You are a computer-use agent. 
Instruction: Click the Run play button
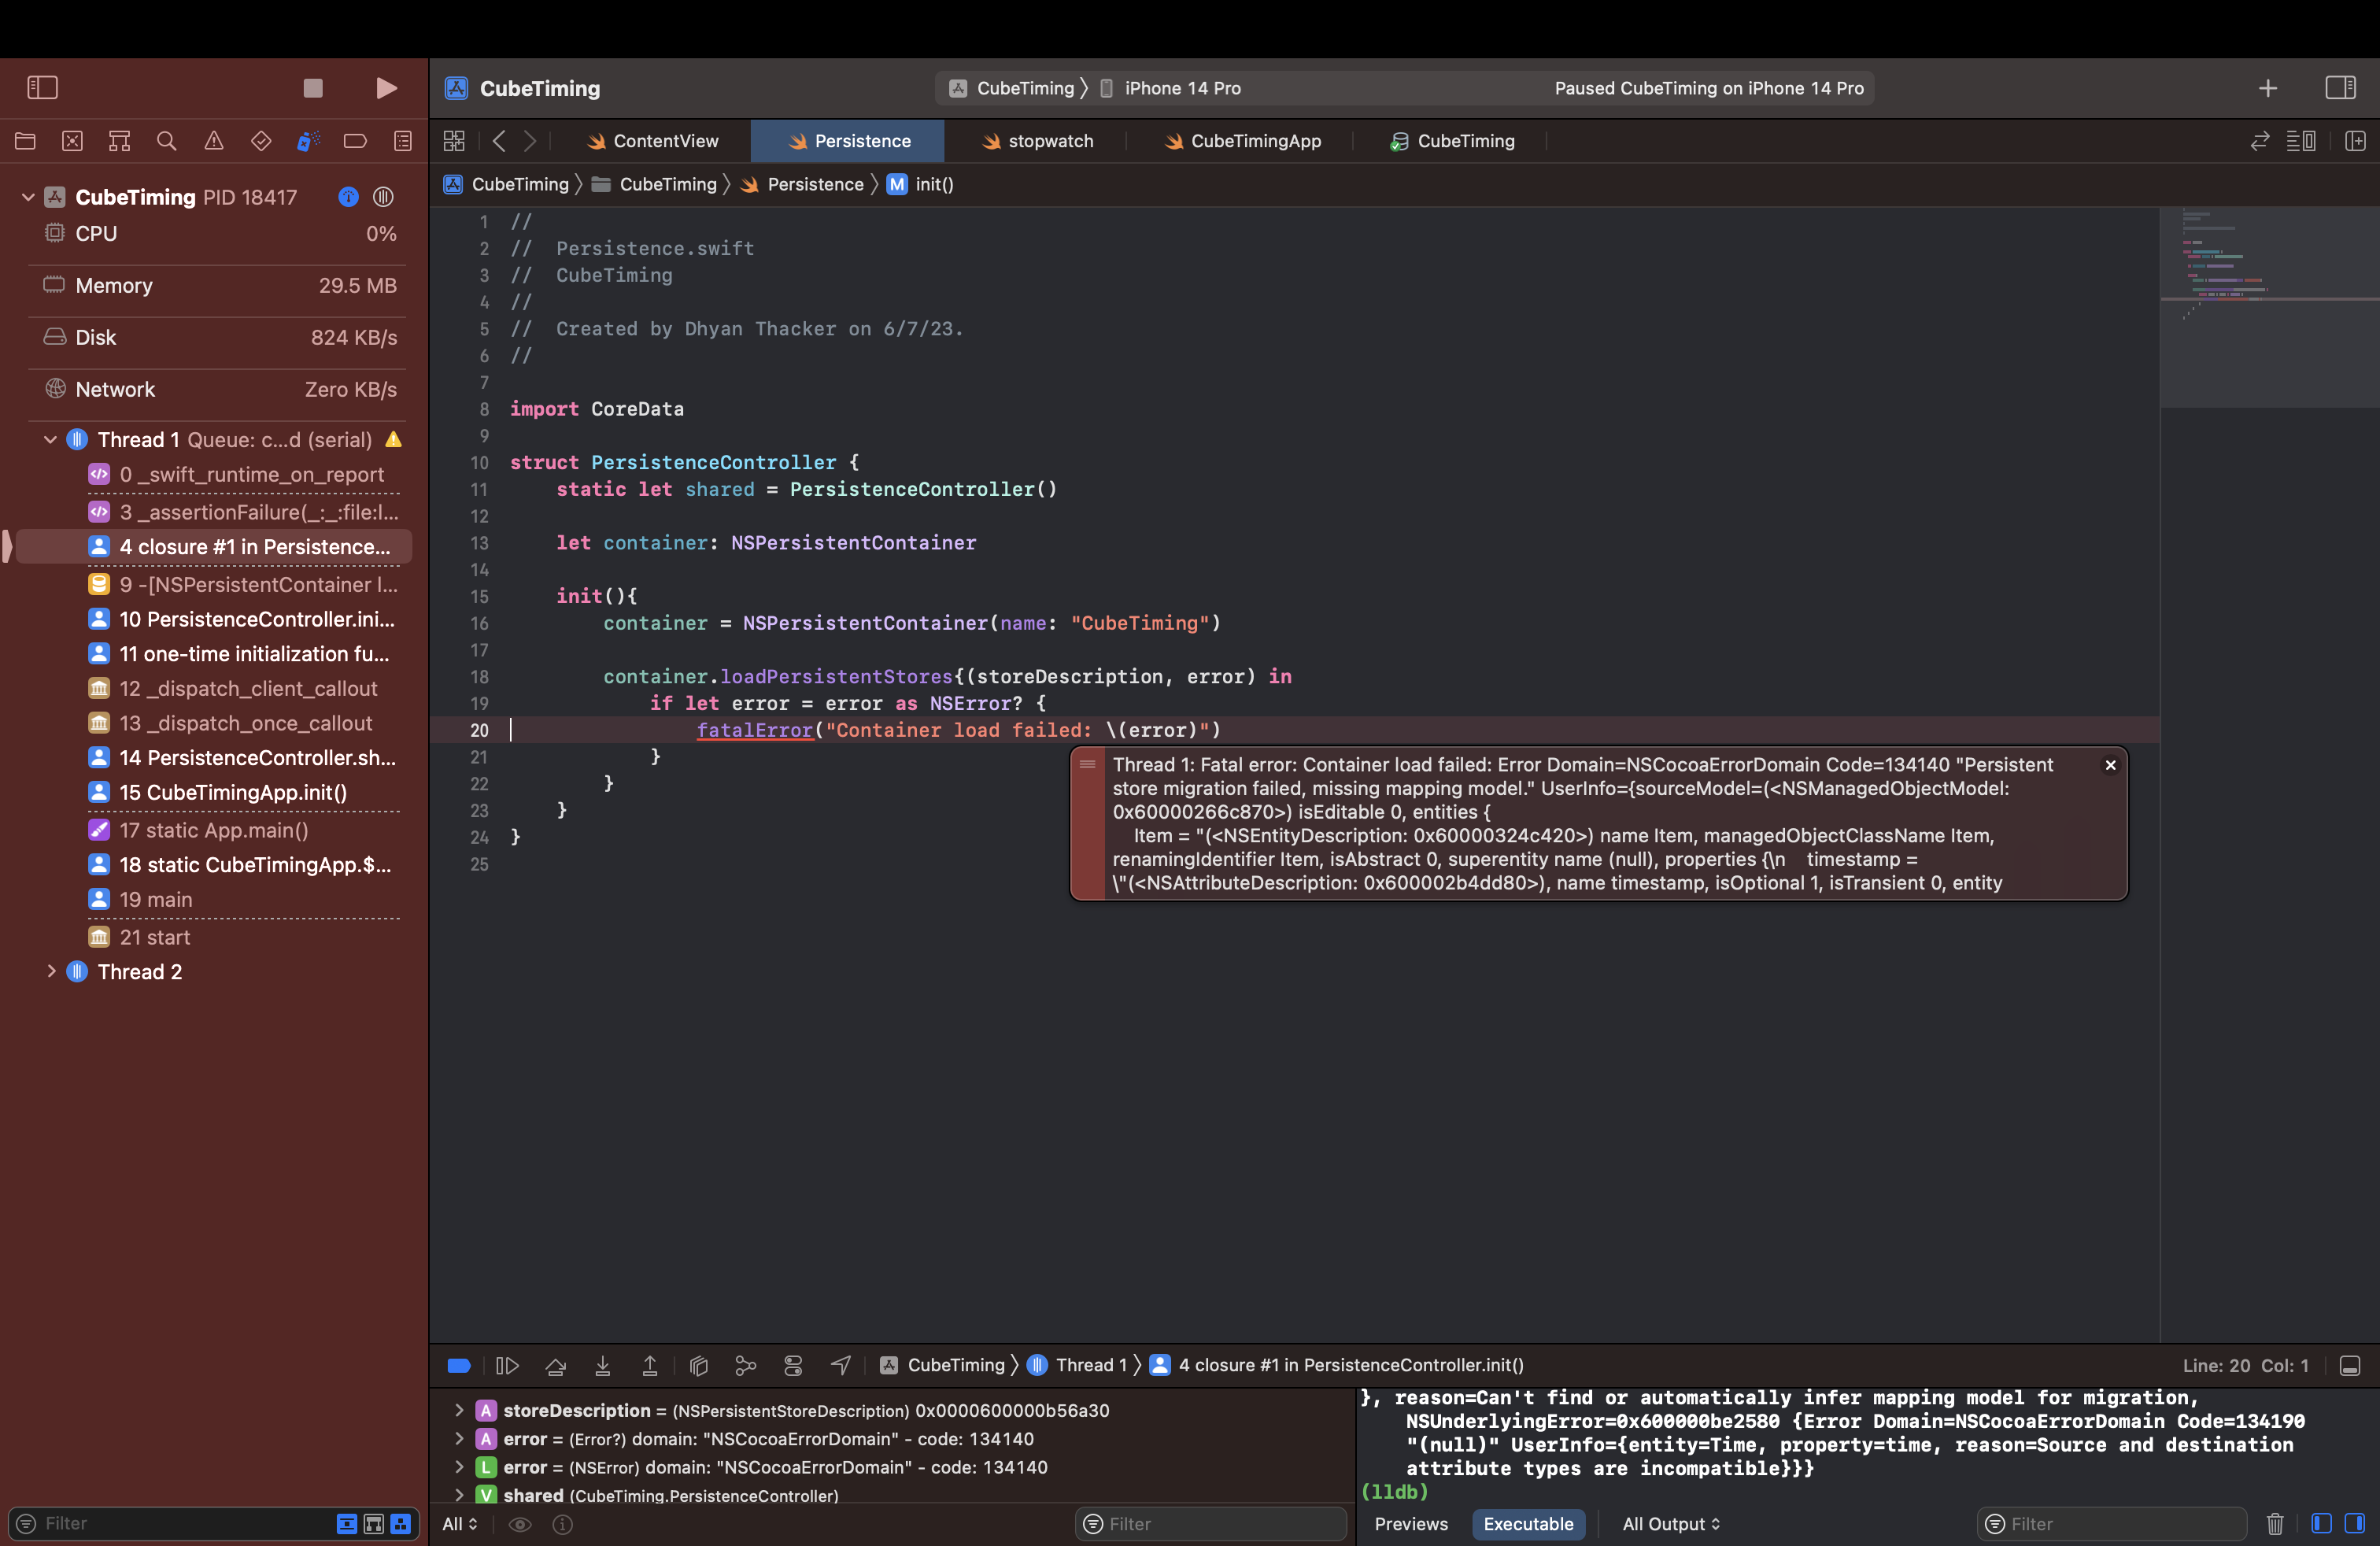click(386, 88)
